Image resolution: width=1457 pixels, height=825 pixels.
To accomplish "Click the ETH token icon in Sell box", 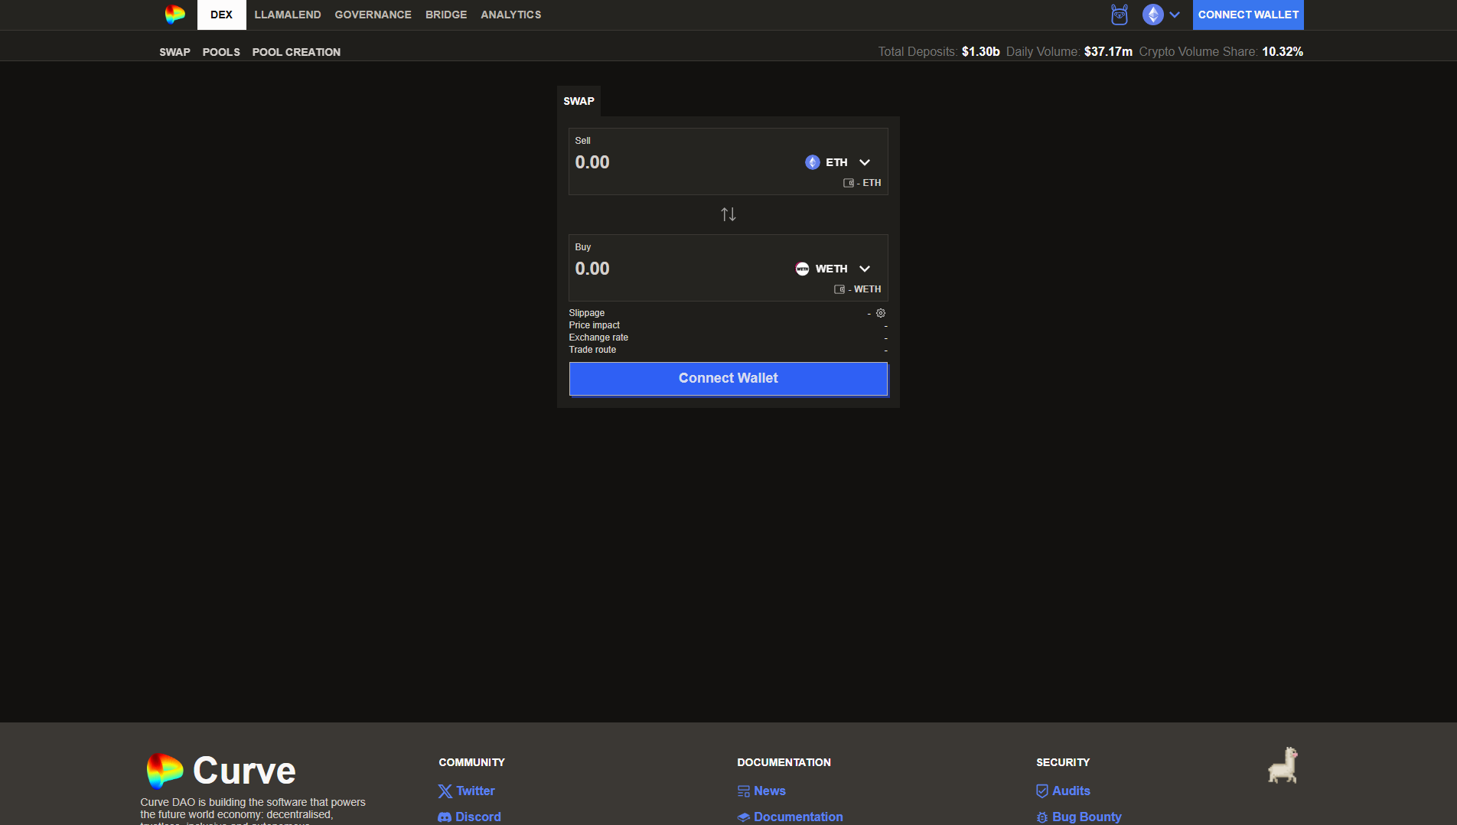I will click(813, 162).
